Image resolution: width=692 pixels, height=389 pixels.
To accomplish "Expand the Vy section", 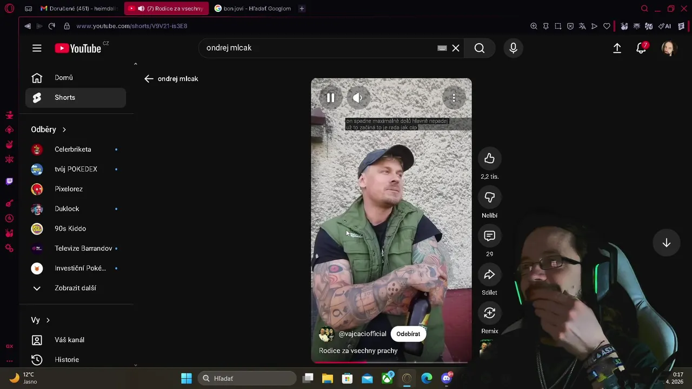I will point(41,320).
